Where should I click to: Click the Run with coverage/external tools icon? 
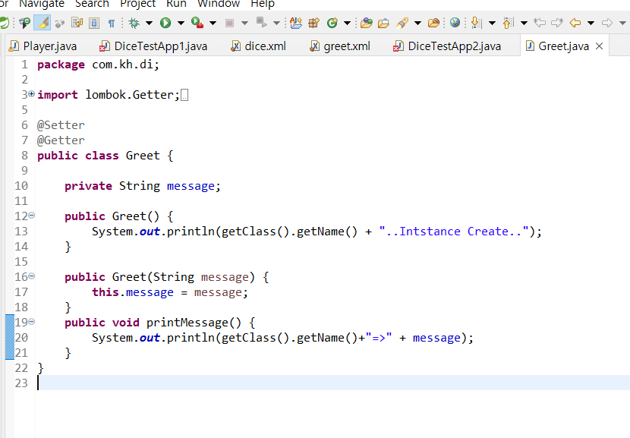point(197,23)
